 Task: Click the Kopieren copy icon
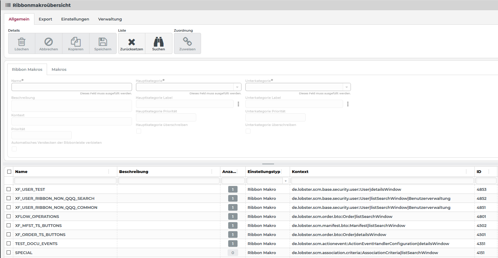click(x=76, y=42)
